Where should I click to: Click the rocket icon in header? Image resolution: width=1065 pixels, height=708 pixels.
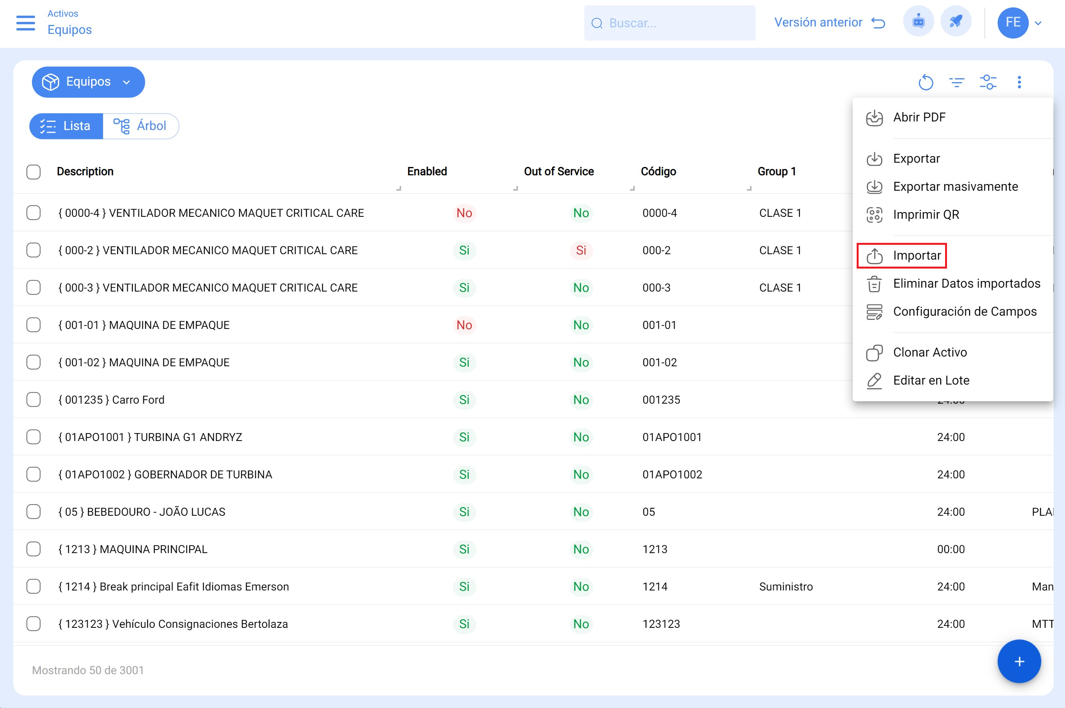956,22
